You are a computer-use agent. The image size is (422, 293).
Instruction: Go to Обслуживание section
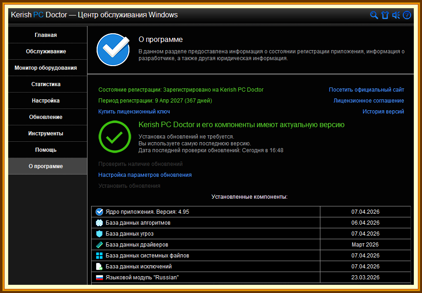pos(48,51)
